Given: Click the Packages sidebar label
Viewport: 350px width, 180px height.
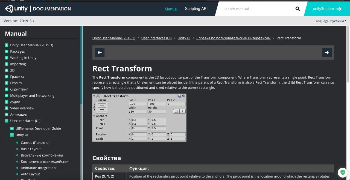Looking at the screenshot, I should point(17,52).
